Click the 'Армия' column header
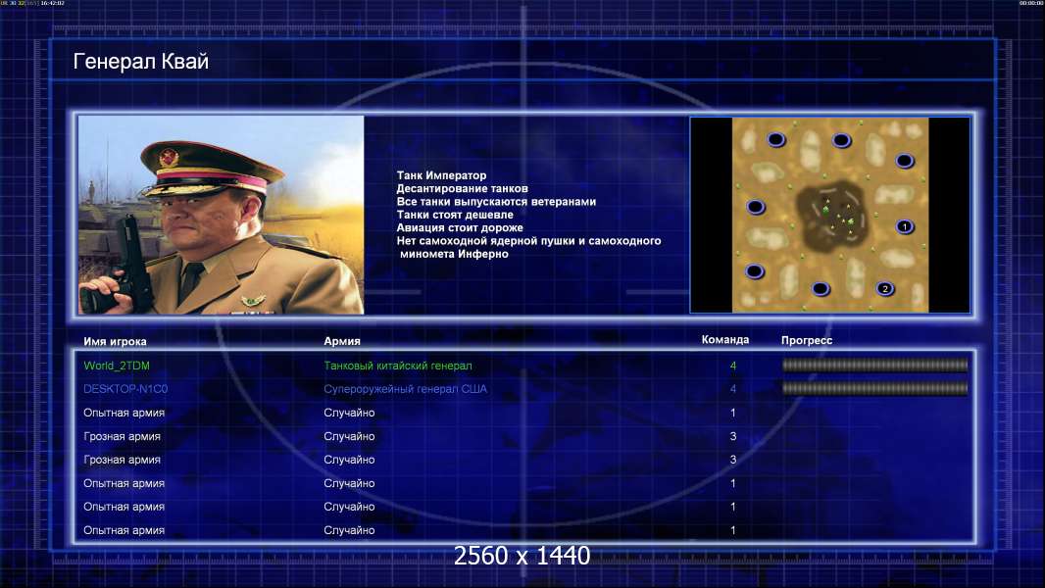1045x588 pixels. 342,340
